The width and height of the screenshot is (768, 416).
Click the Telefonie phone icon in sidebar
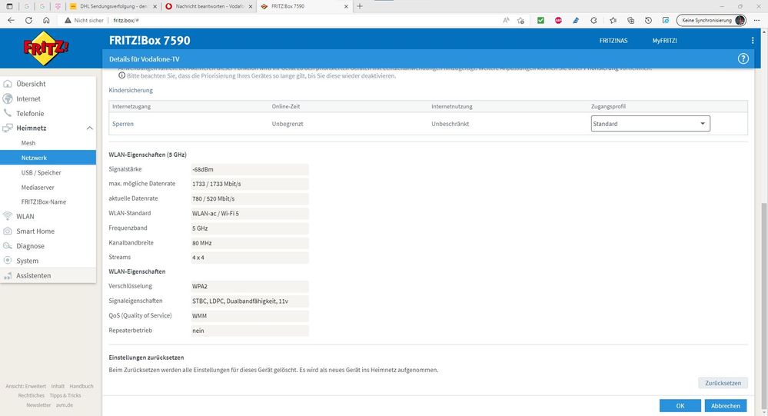pos(8,113)
